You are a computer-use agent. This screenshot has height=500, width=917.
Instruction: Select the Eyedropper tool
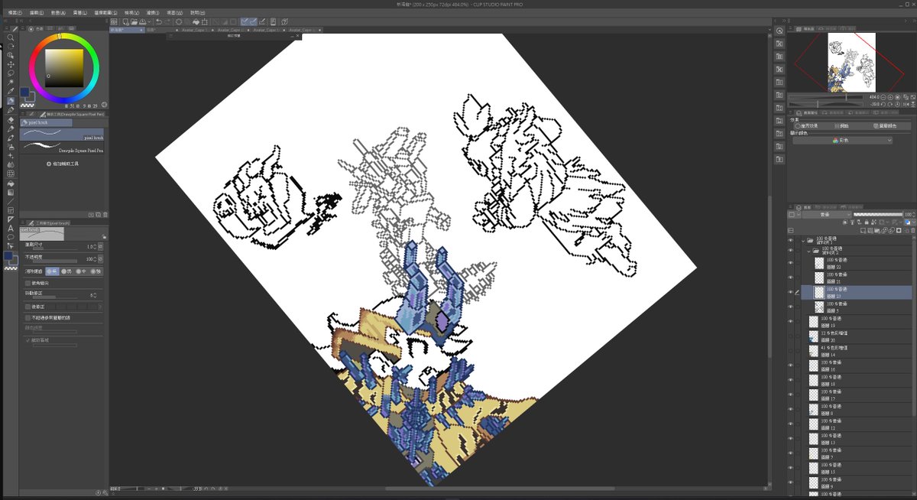[11, 90]
